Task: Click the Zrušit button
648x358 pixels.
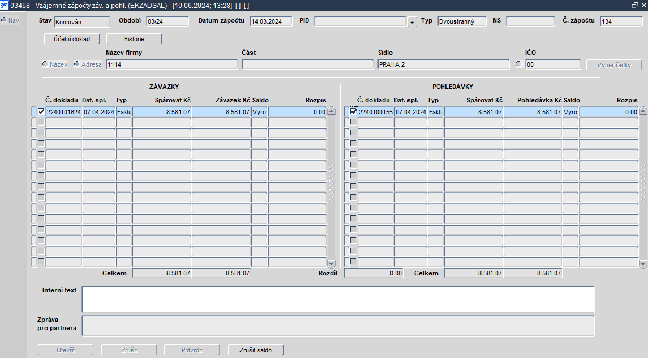Action: coord(129,350)
